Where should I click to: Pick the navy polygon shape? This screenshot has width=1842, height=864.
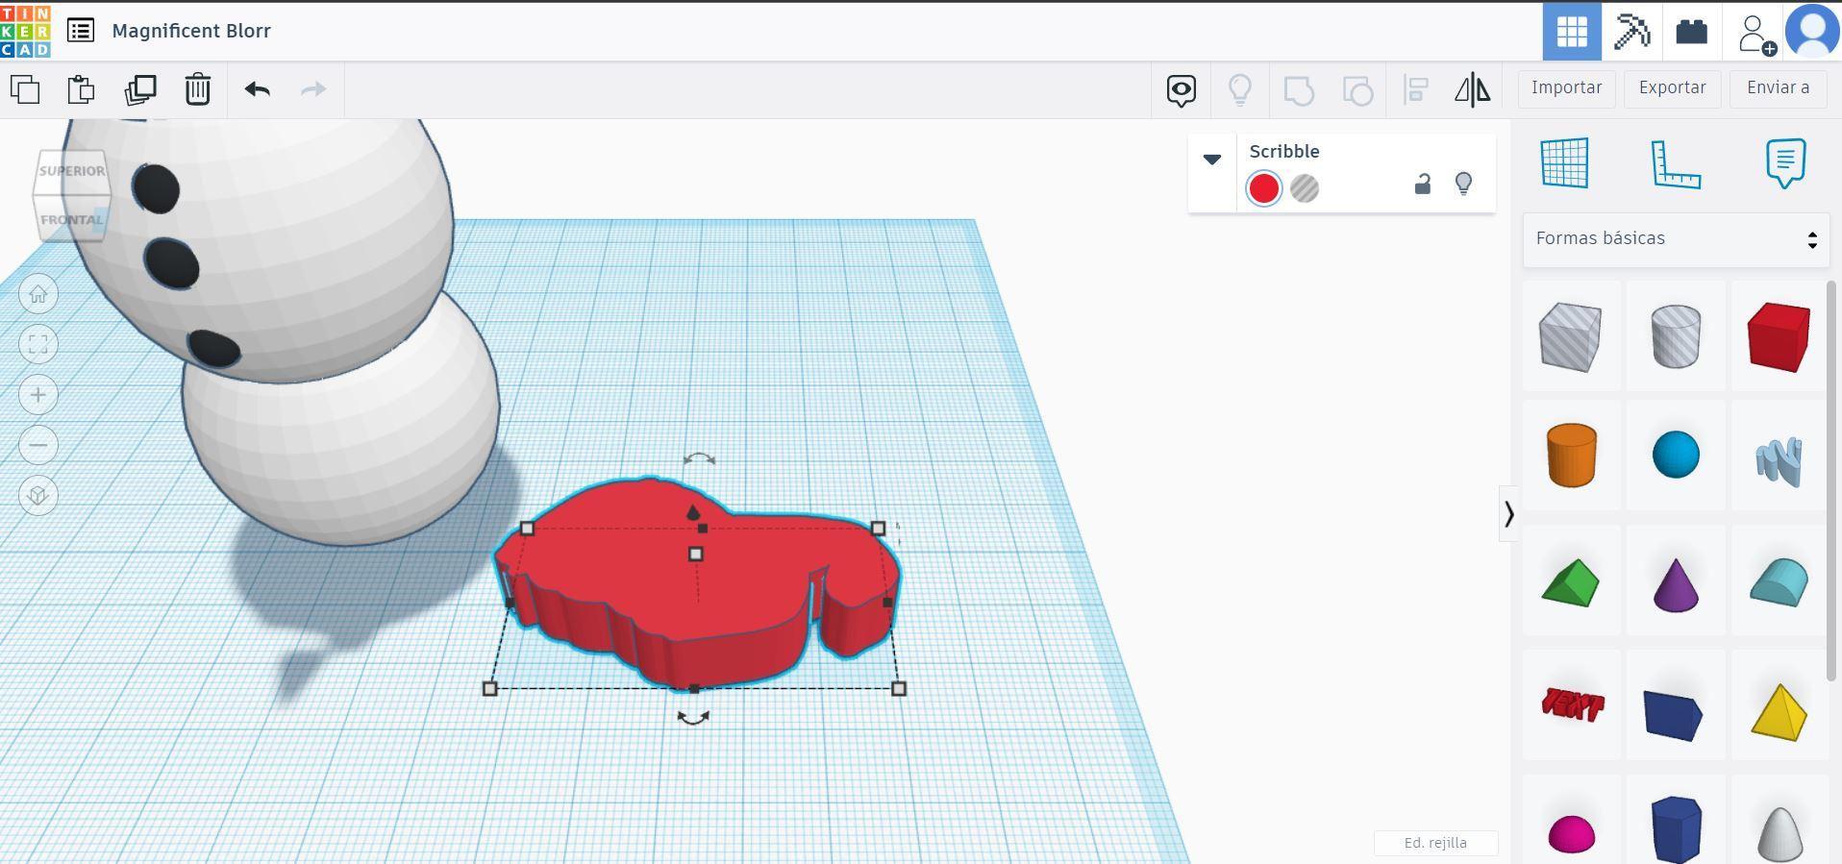tap(1676, 828)
